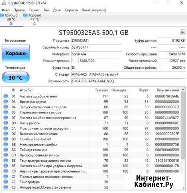Open the Вид menu
Screen dimensions: 187x193
47,10
